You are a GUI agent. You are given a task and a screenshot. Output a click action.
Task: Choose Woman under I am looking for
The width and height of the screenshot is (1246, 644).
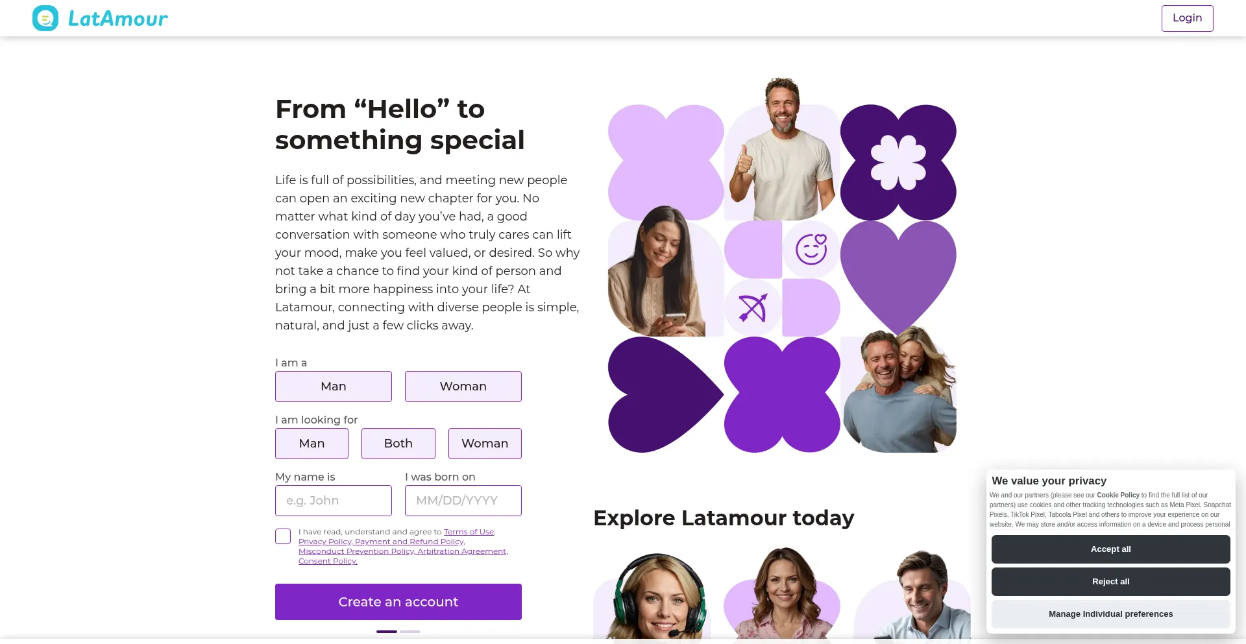click(x=485, y=444)
